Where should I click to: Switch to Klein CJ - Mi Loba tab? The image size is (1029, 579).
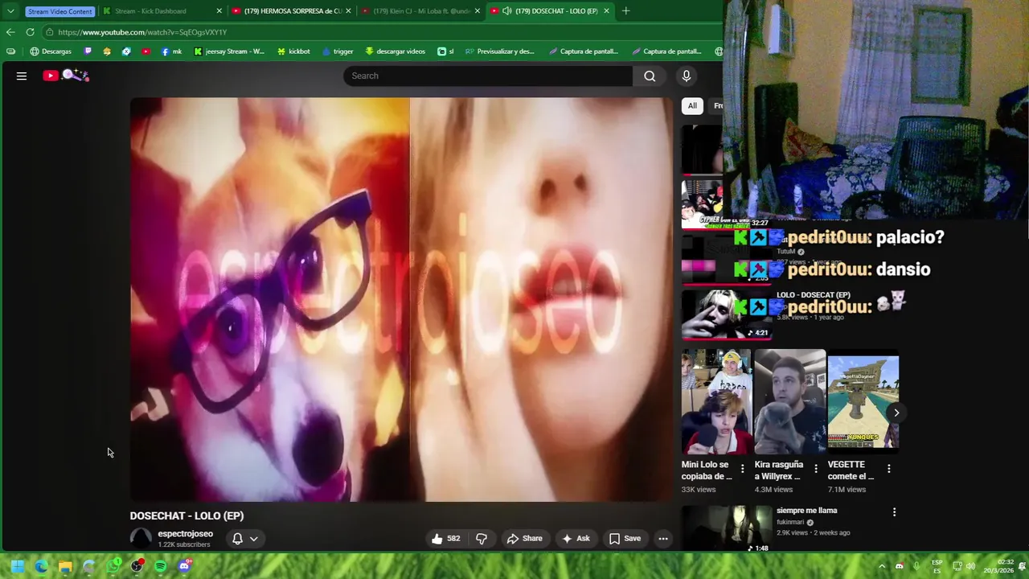[x=420, y=11]
